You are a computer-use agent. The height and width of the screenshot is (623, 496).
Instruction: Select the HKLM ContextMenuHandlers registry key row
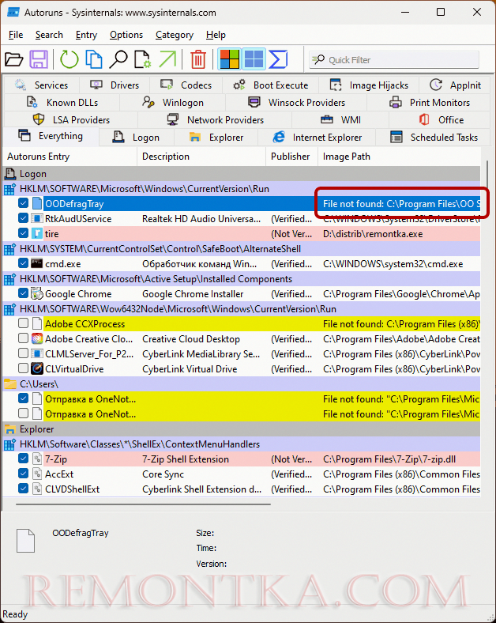pyautogui.click(x=241, y=444)
